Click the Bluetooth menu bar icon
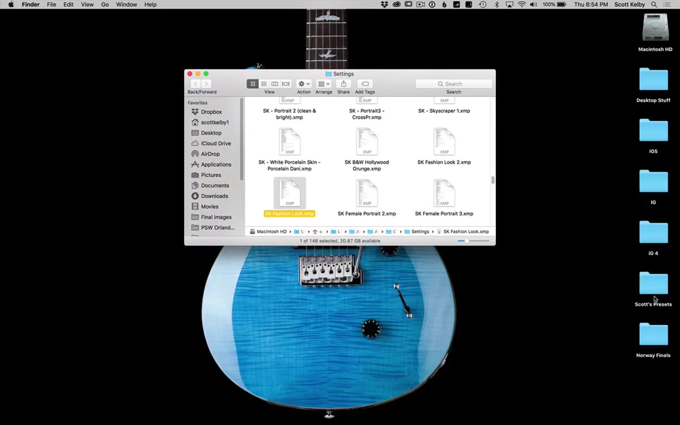680x425 pixels. tap(496, 5)
